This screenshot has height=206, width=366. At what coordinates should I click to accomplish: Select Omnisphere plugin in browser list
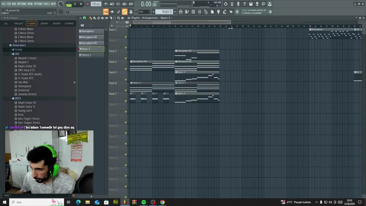(25, 86)
